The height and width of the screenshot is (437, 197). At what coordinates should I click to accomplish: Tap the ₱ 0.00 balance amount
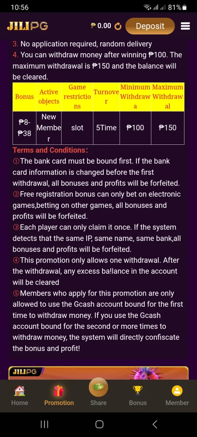(x=101, y=26)
